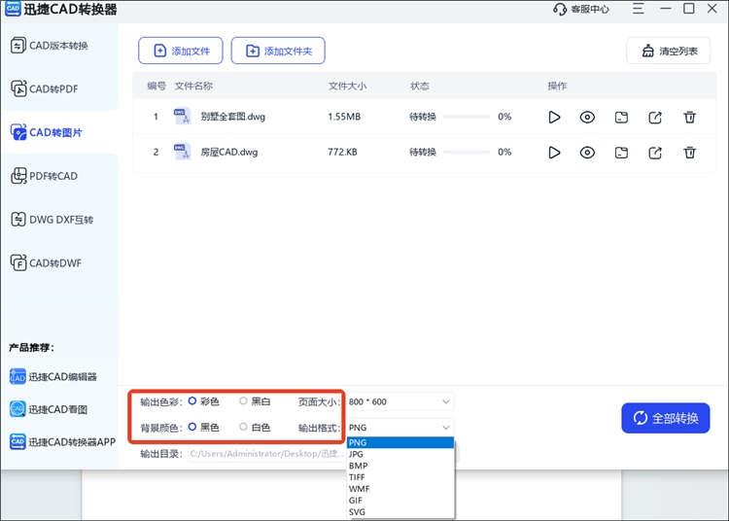Screen dimensions: 729x521
Task: Choose GIF from format list
Action: pos(400,501)
